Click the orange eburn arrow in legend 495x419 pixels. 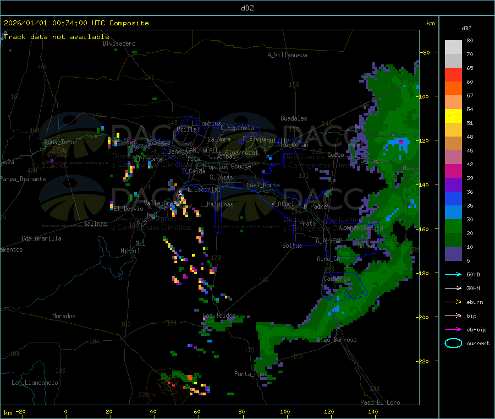(x=453, y=302)
